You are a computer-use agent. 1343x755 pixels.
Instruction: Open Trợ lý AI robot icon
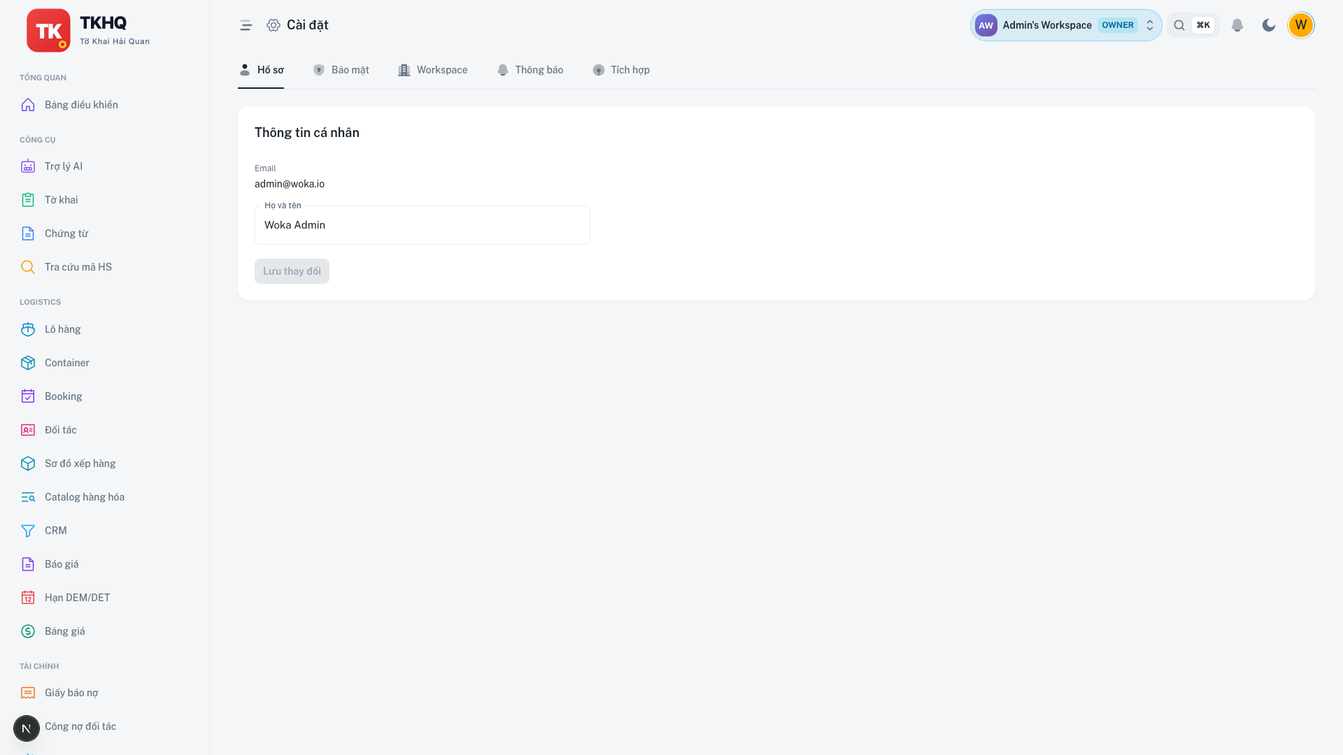click(28, 166)
